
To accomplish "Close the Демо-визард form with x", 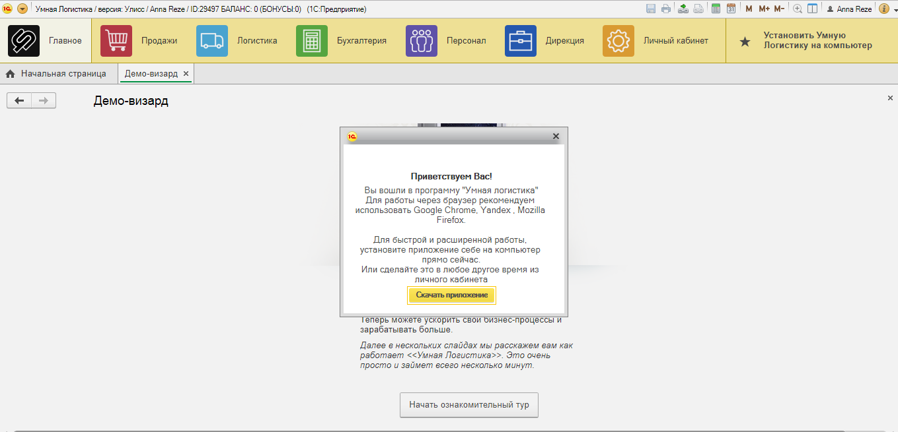I will [890, 98].
